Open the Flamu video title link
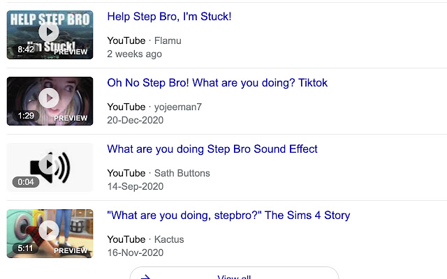Image resolution: width=447 pixels, height=279 pixels. pyautogui.click(x=169, y=16)
